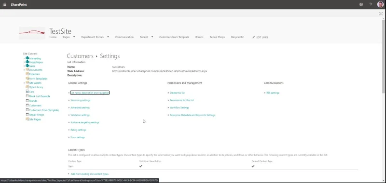The width and height of the screenshot is (386, 183).
Task: Click the Documents library icon
Action: [28, 70]
